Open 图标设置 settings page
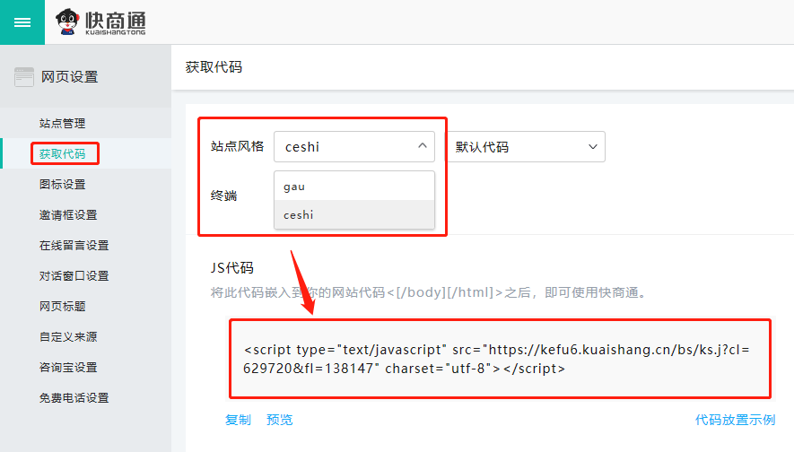794x452 pixels. pos(63,184)
